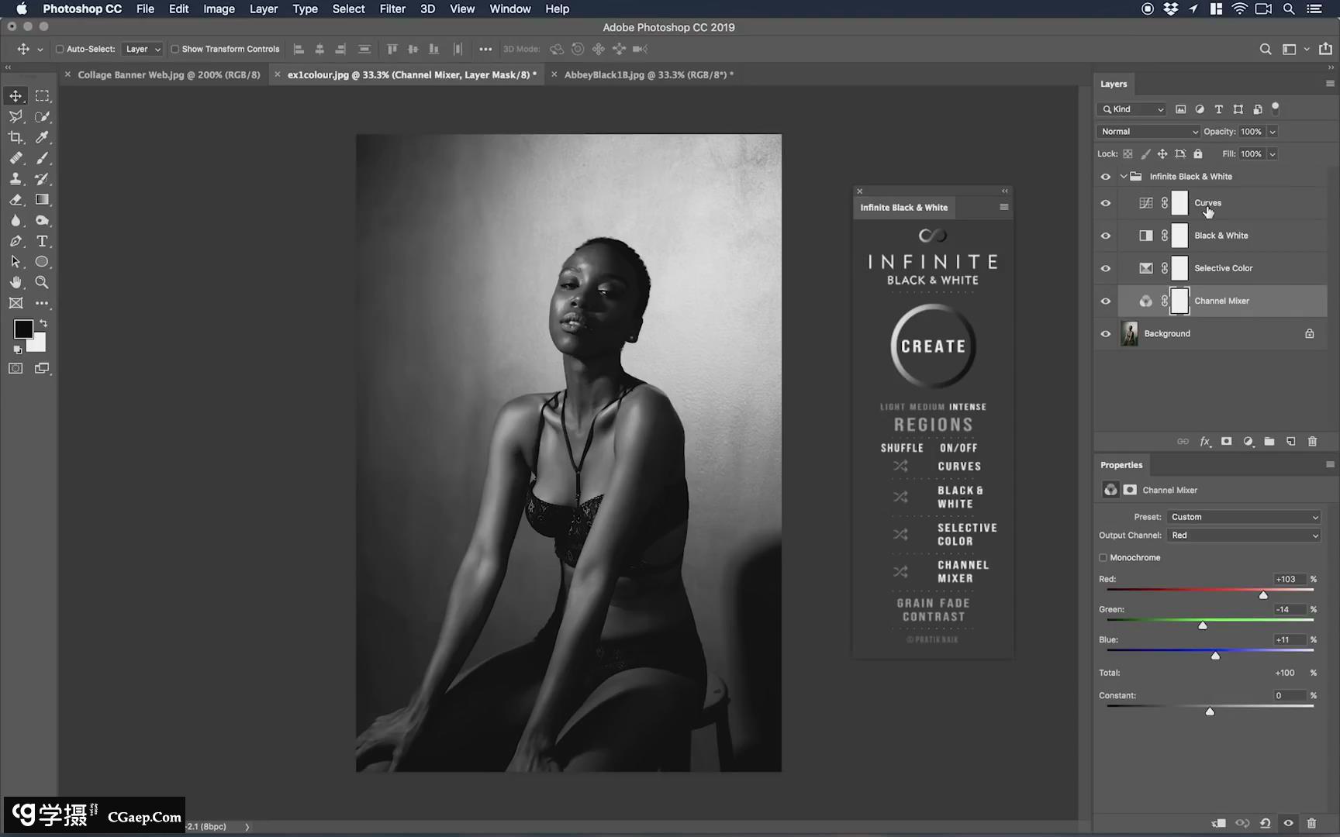Enable the Monochrome checkbox
The height and width of the screenshot is (837, 1340).
click(x=1103, y=558)
